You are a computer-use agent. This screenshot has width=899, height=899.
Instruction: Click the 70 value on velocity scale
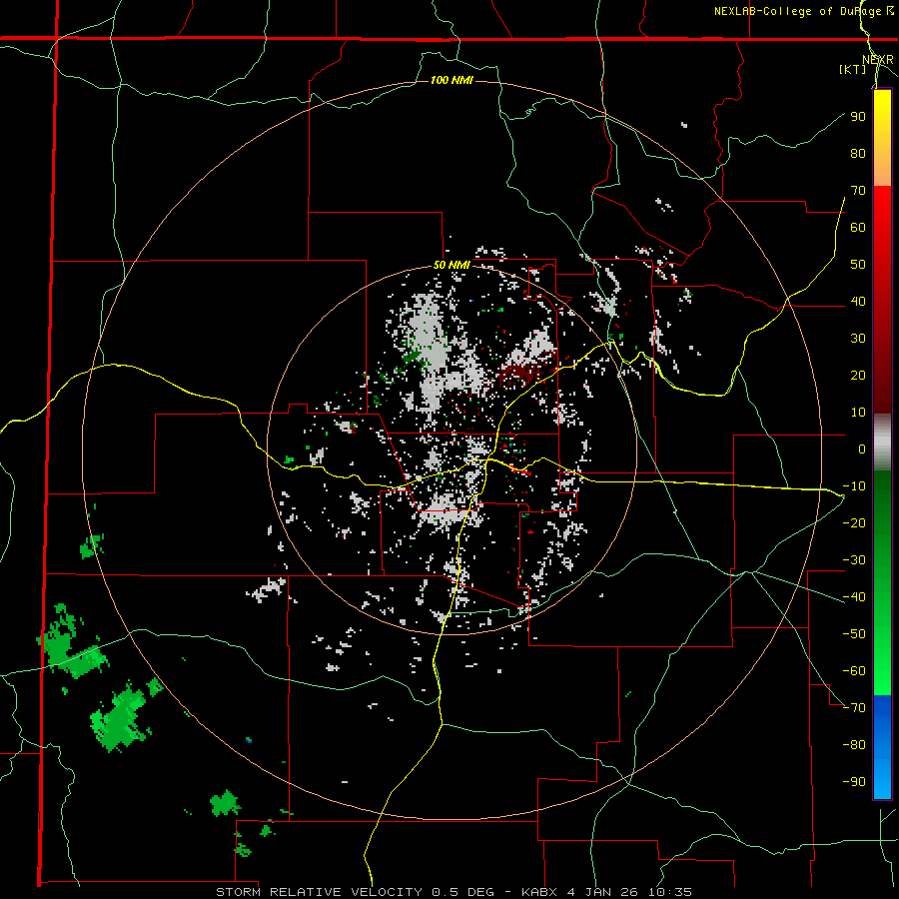click(858, 191)
